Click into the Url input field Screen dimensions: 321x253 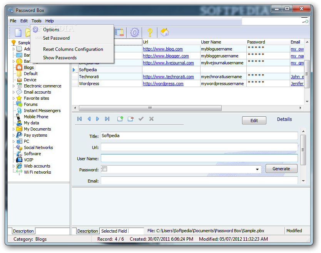coord(199,147)
